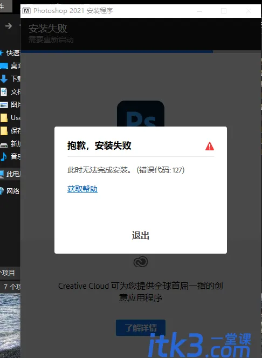Select 网络 in the Explorer sidebar

(10, 191)
